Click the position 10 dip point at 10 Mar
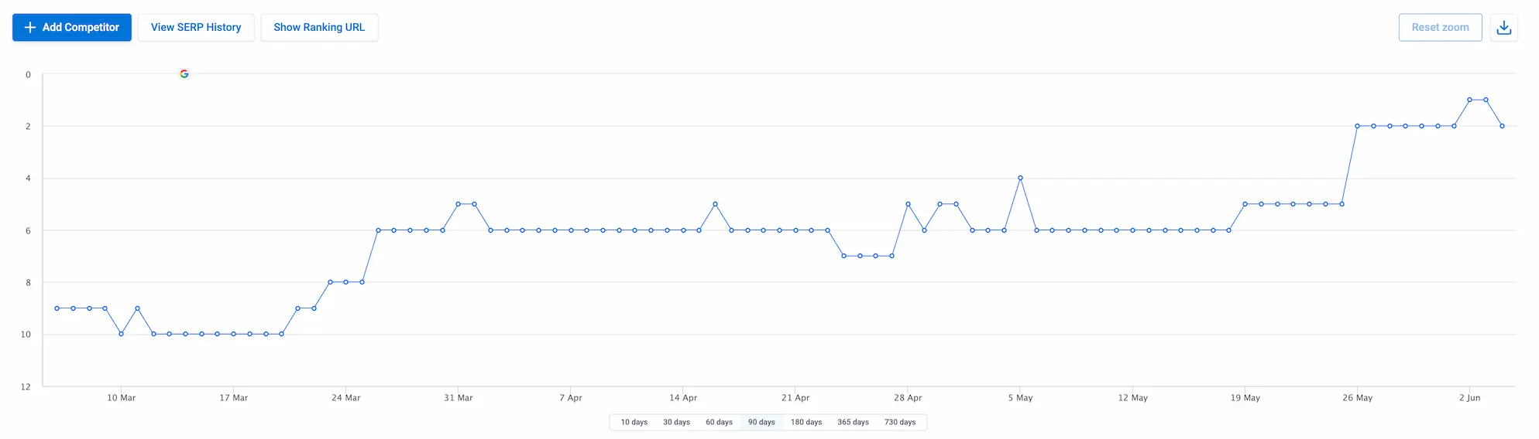The image size is (1539, 439). pyautogui.click(x=121, y=334)
